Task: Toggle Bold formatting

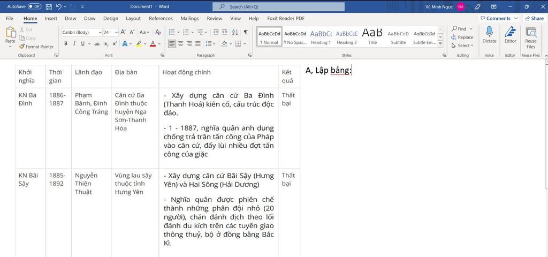Action: pyautogui.click(x=66, y=44)
